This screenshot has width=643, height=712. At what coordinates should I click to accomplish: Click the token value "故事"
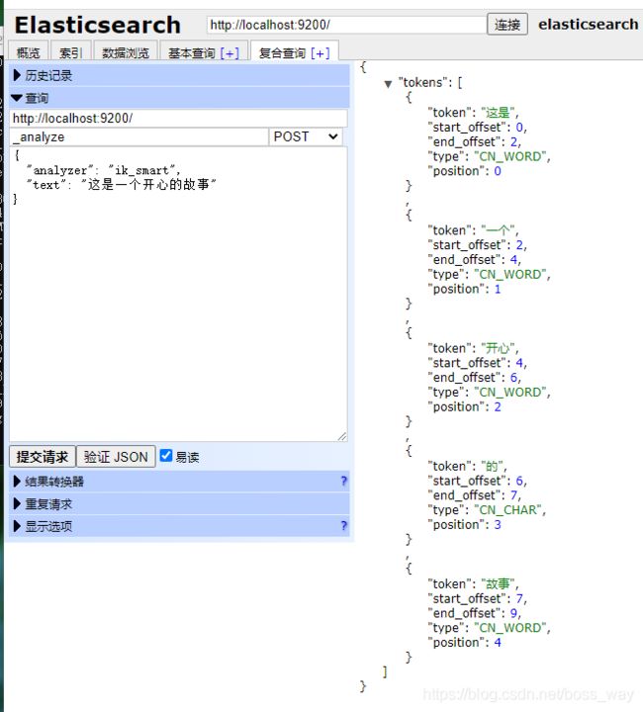pos(498,584)
